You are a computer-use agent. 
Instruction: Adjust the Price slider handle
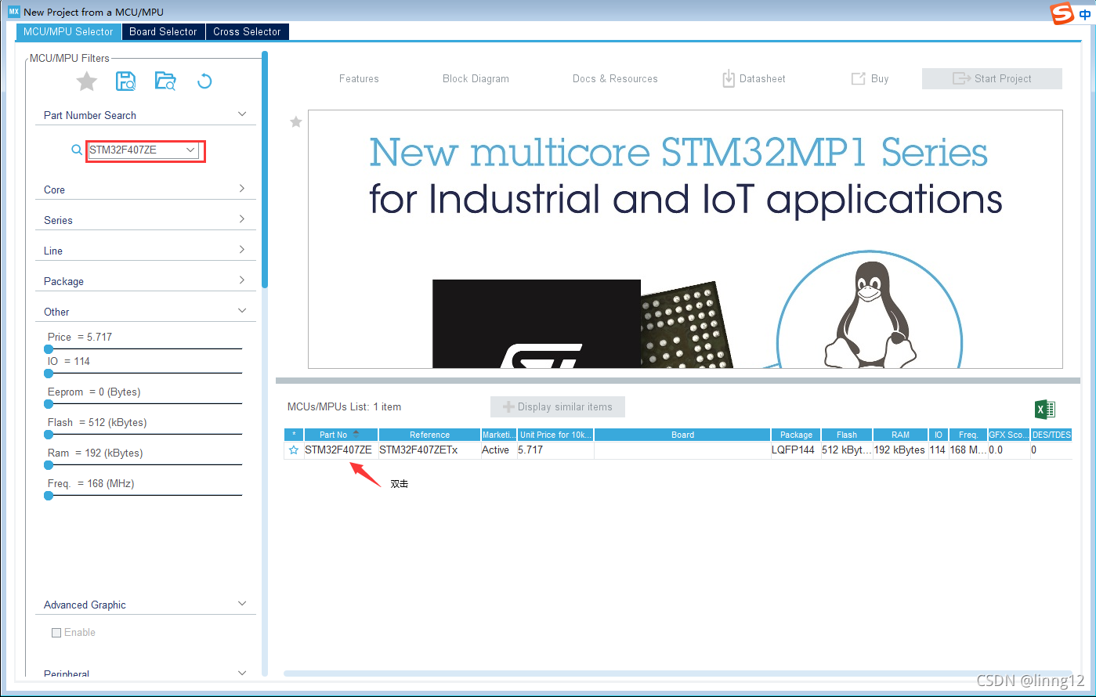click(49, 348)
